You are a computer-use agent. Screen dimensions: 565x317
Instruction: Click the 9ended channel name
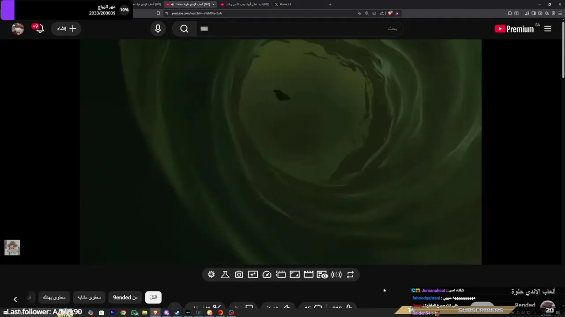tap(525, 305)
